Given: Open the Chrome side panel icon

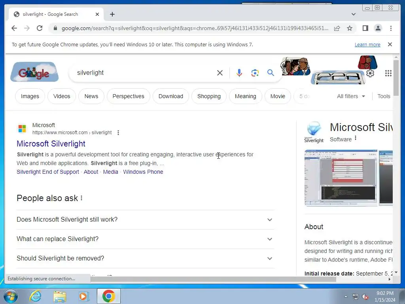Looking at the screenshot, I should click(x=365, y=28).
